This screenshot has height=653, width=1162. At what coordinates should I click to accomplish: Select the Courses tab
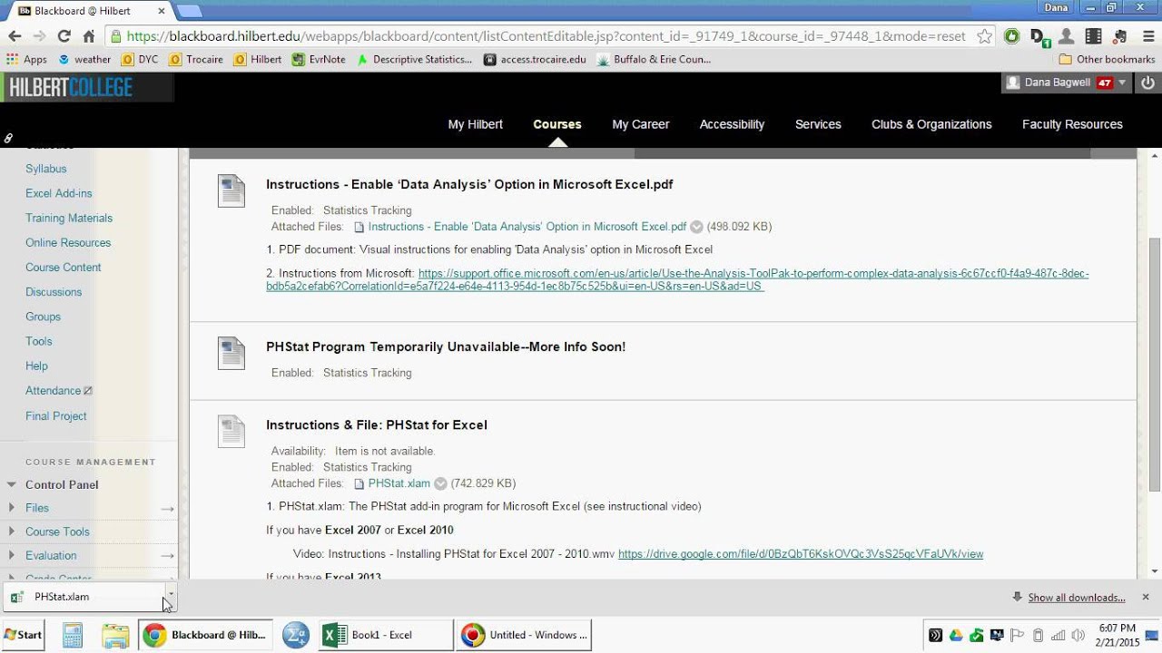coord(557,124)
